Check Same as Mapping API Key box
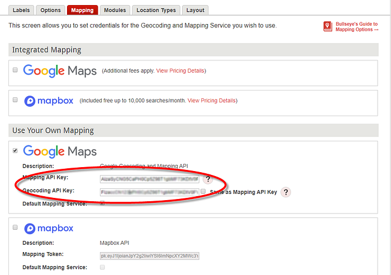Viewport: 391px width, 275px height. (203, 191)
